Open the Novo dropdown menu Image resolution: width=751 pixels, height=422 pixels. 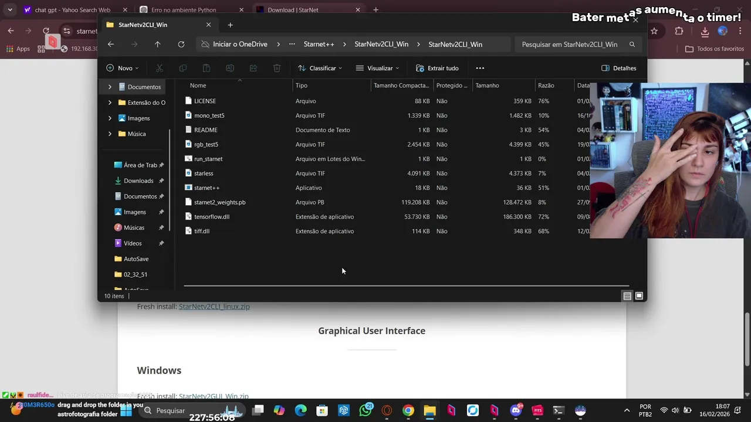123,68
